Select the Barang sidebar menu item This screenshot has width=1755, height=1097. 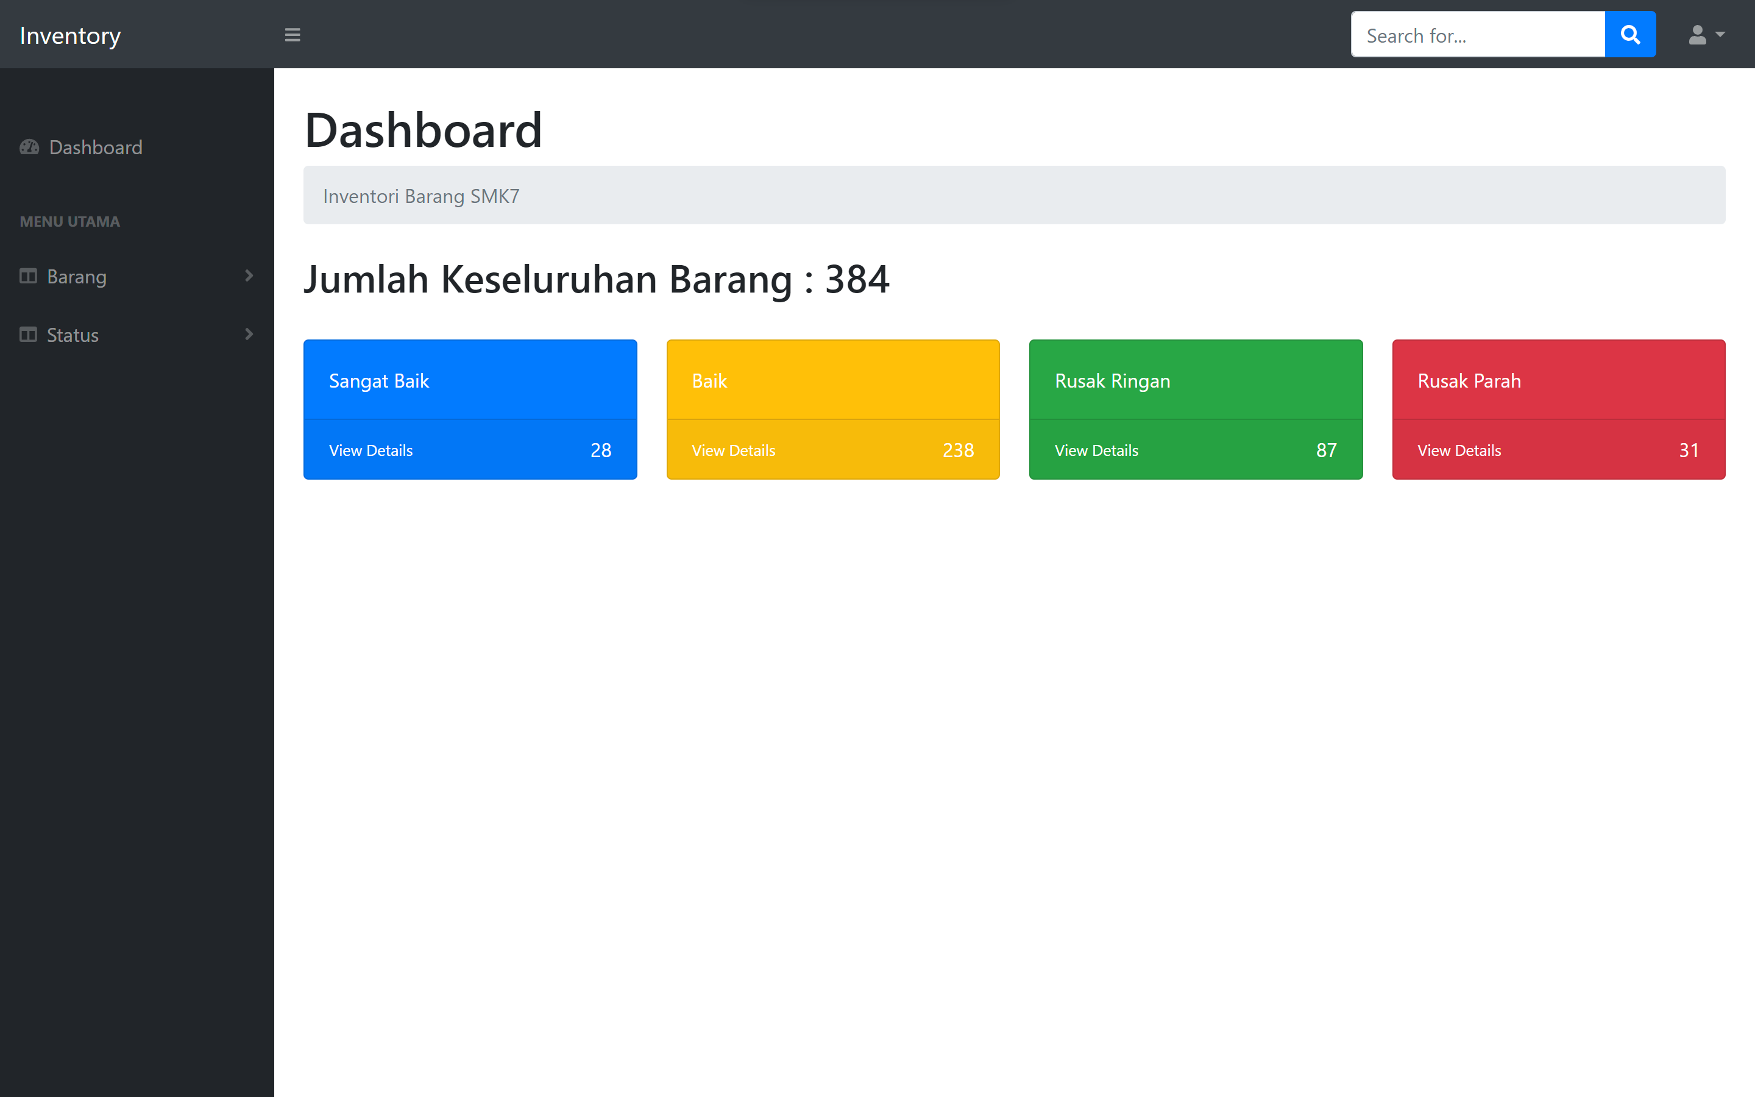77,277
